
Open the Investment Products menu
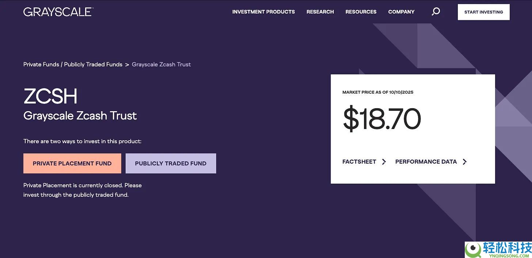[263, 12]
